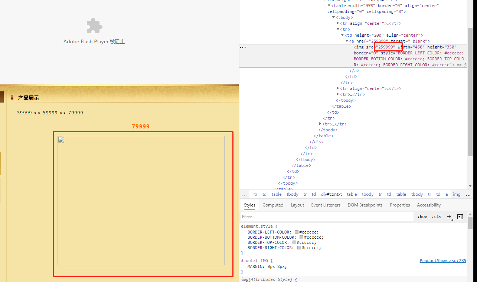This screenshot has width=477, height=282.
Task: Follow the 59999 page breadcrumb link
Action: tap(50, 113)
